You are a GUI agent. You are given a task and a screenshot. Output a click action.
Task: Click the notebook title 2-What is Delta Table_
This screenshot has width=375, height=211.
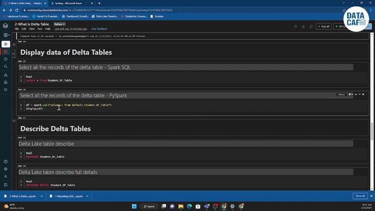point(32,24)
